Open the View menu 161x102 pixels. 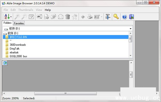click(x=39, y=10)
